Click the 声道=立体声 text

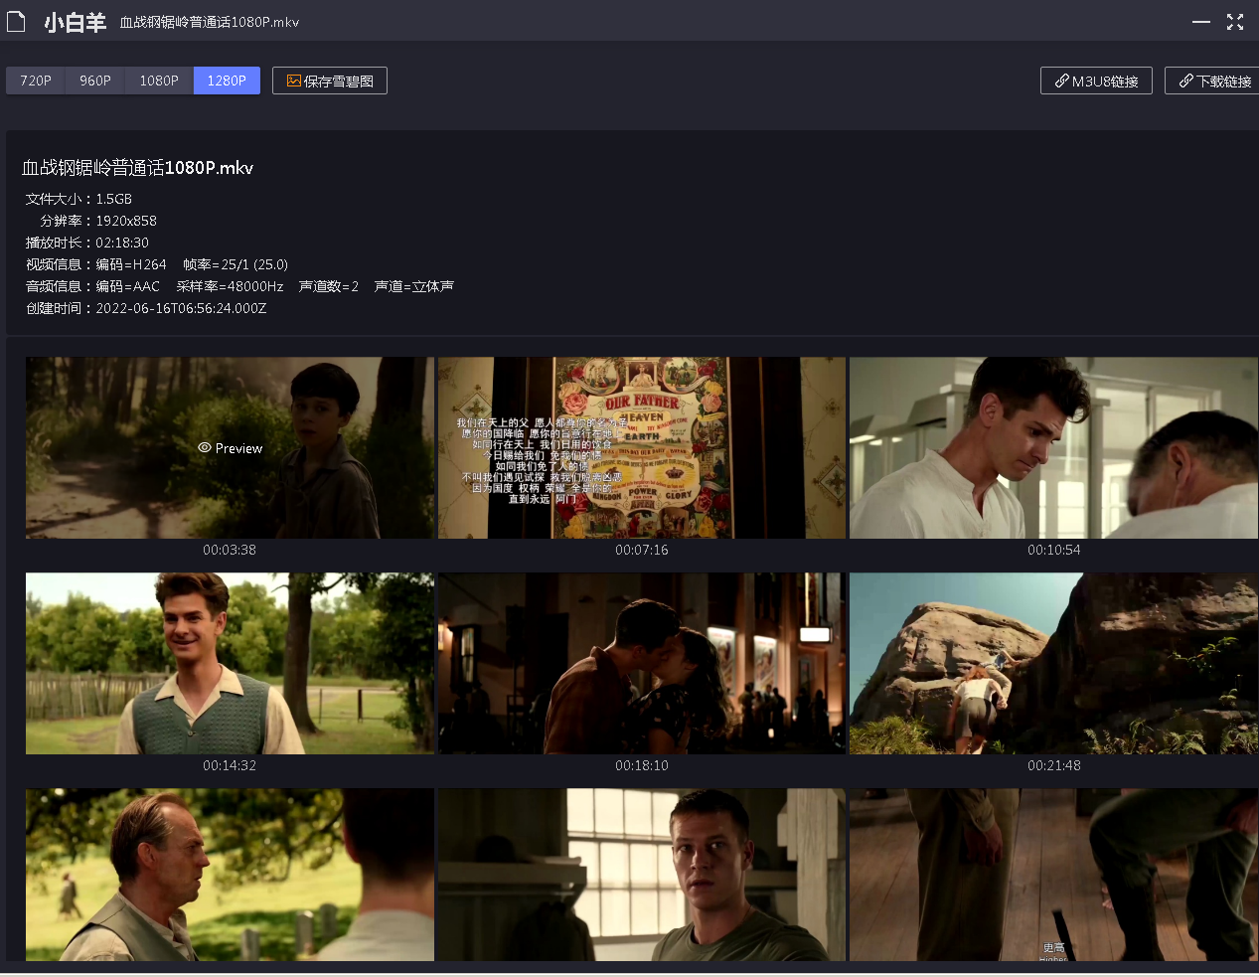(x=413, y=286)
